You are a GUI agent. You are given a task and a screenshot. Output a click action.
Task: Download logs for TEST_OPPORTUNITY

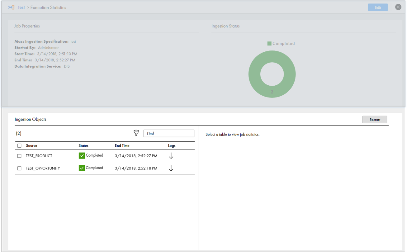[171, 168]
